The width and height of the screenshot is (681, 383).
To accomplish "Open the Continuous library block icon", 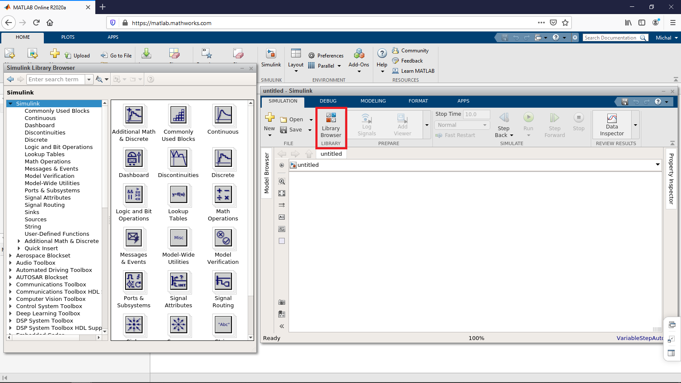I will tap(223, 115).
